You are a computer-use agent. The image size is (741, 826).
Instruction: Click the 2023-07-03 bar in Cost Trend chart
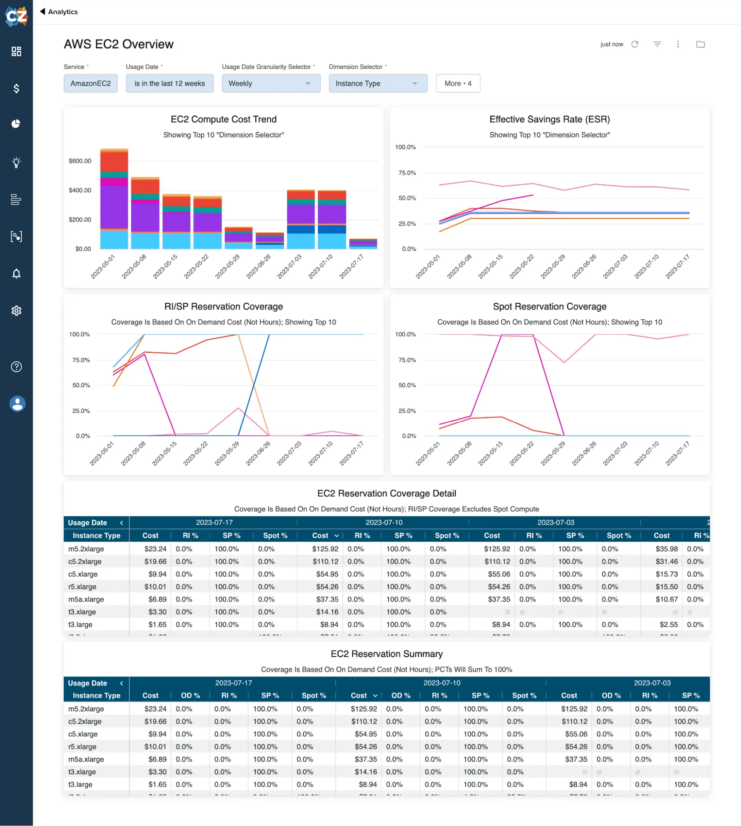301,219
